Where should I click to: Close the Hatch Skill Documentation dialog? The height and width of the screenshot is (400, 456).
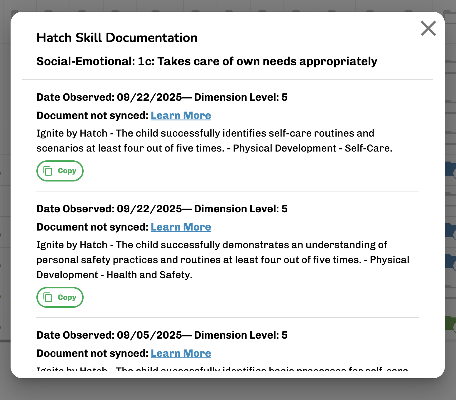[428, 28]
